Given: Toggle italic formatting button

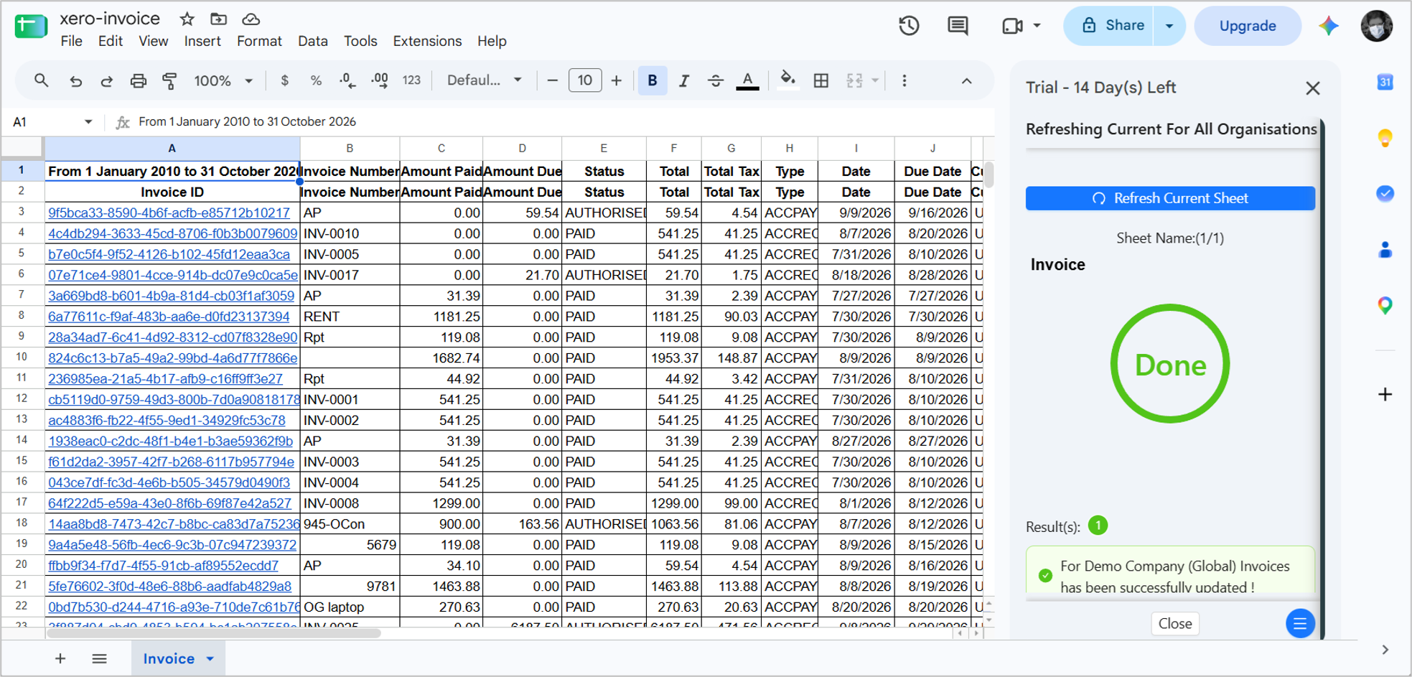Looking at the screenshot, I should click(683, 80).
